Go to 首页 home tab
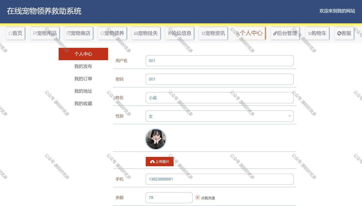The width and height of the screenshot is (362, 206). (15, 33)
